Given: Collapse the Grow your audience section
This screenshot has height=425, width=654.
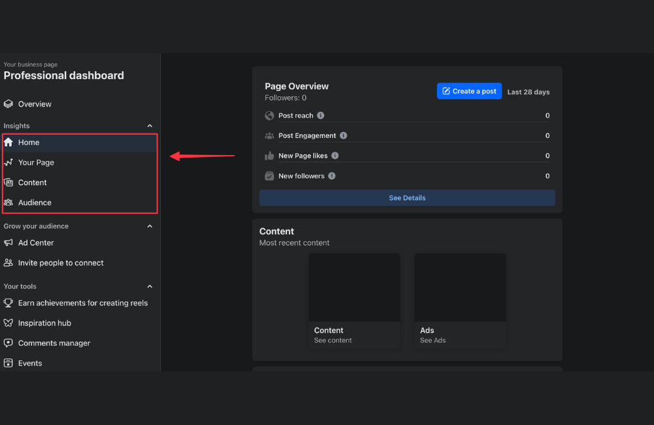Looking at the screenshot, I should (x=150, y=226).
